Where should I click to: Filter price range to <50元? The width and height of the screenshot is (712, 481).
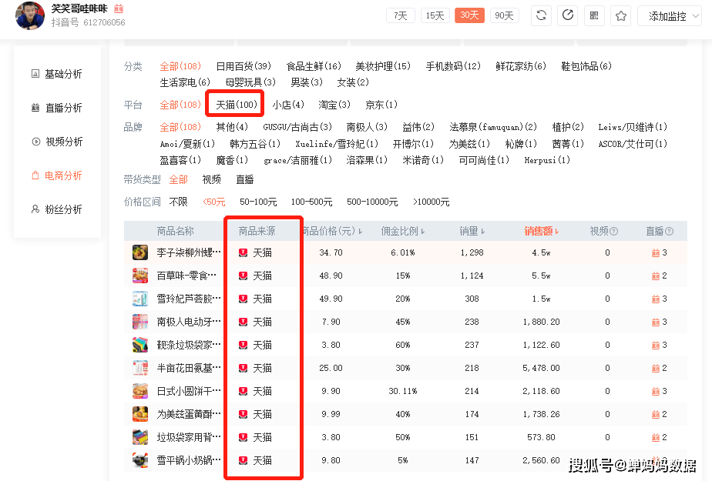click(214, 202)
